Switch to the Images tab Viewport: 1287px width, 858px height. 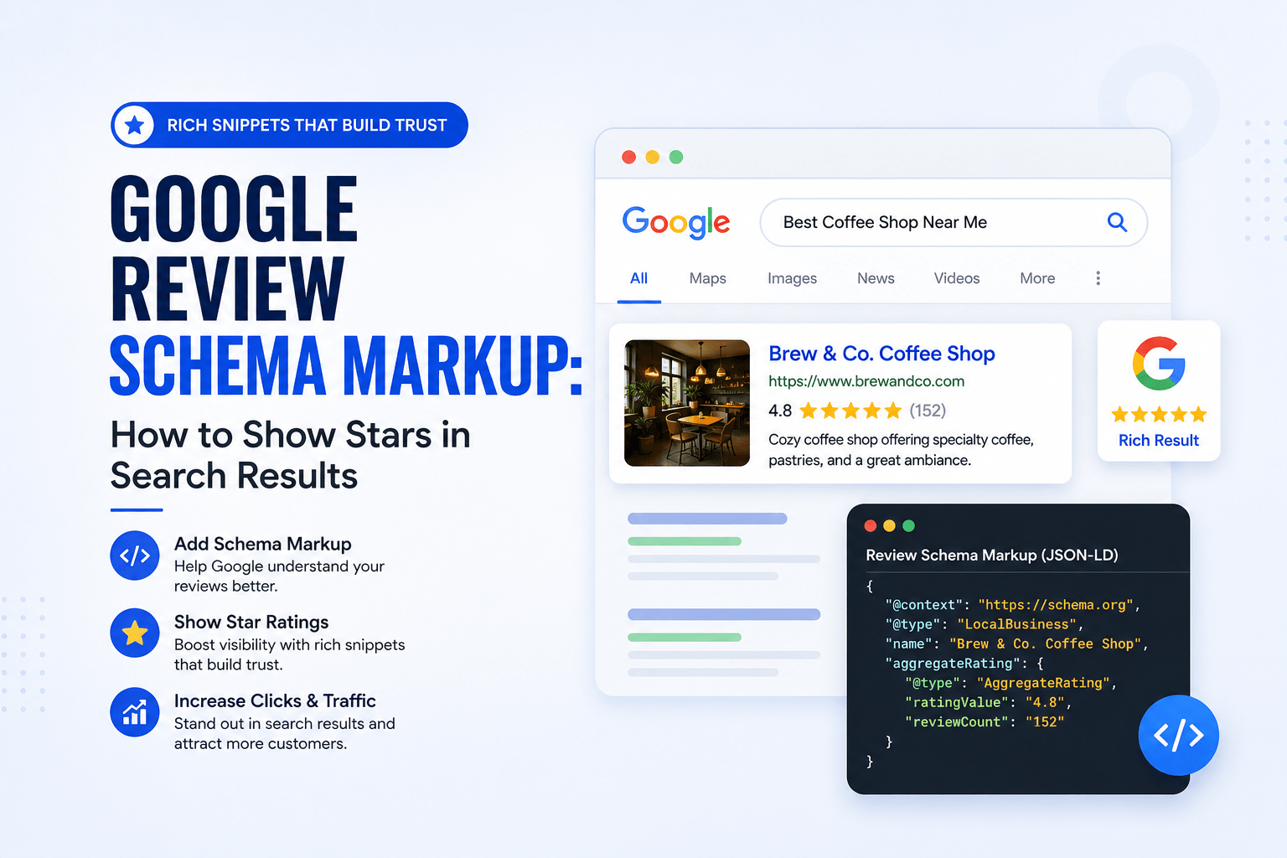792,278
